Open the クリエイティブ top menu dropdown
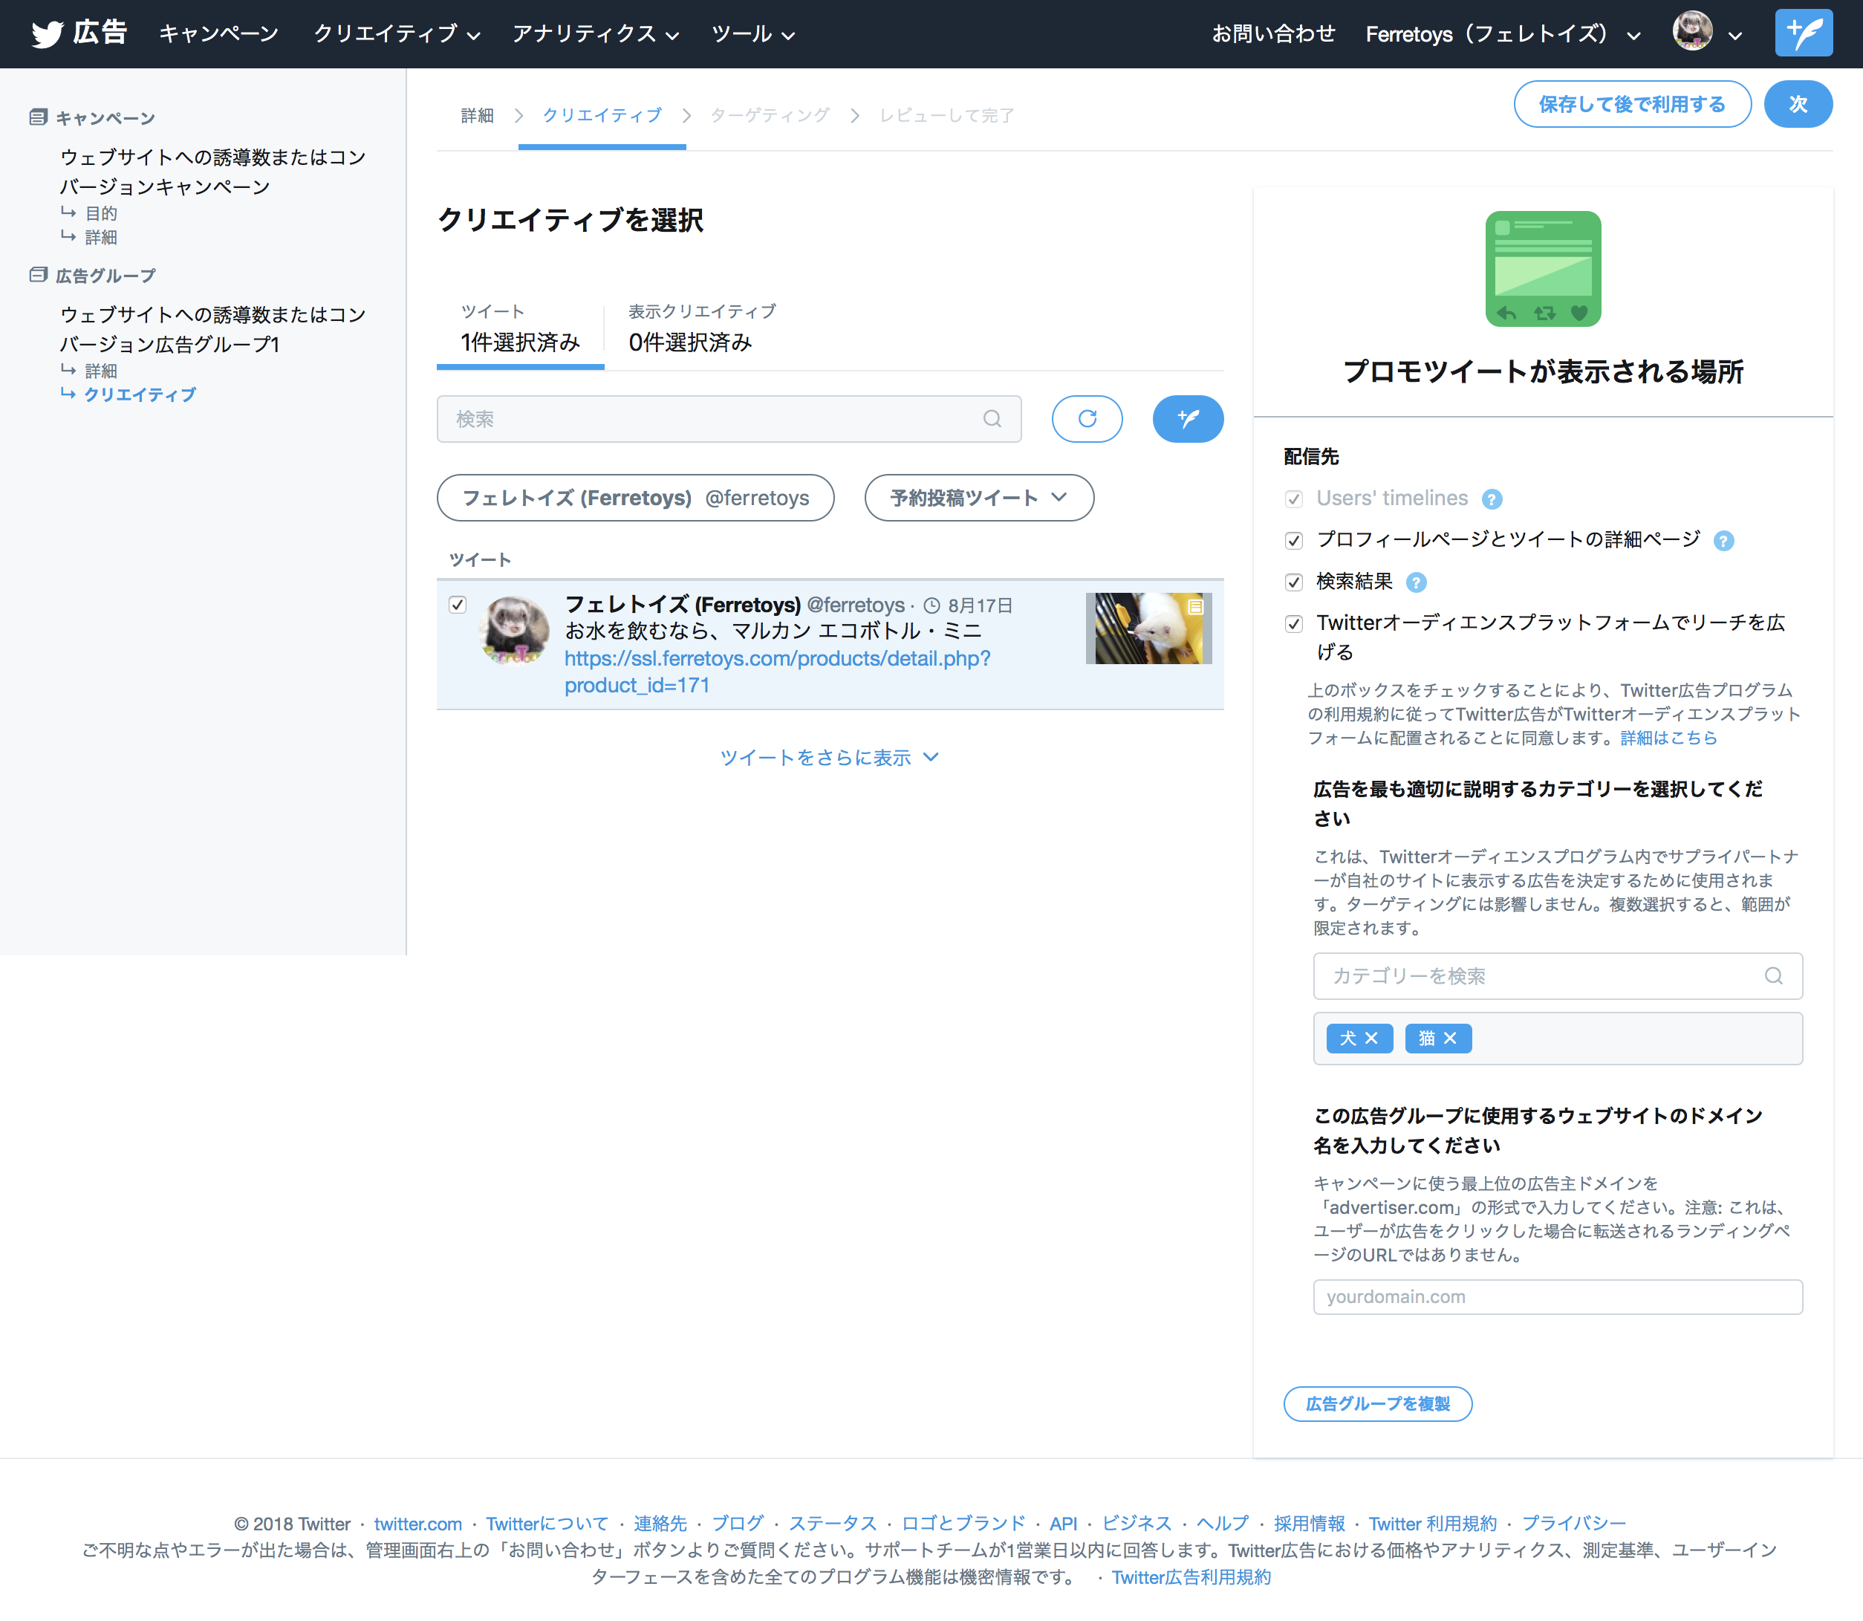Screen dimensions: 1863x1621 tap(396, 34)
